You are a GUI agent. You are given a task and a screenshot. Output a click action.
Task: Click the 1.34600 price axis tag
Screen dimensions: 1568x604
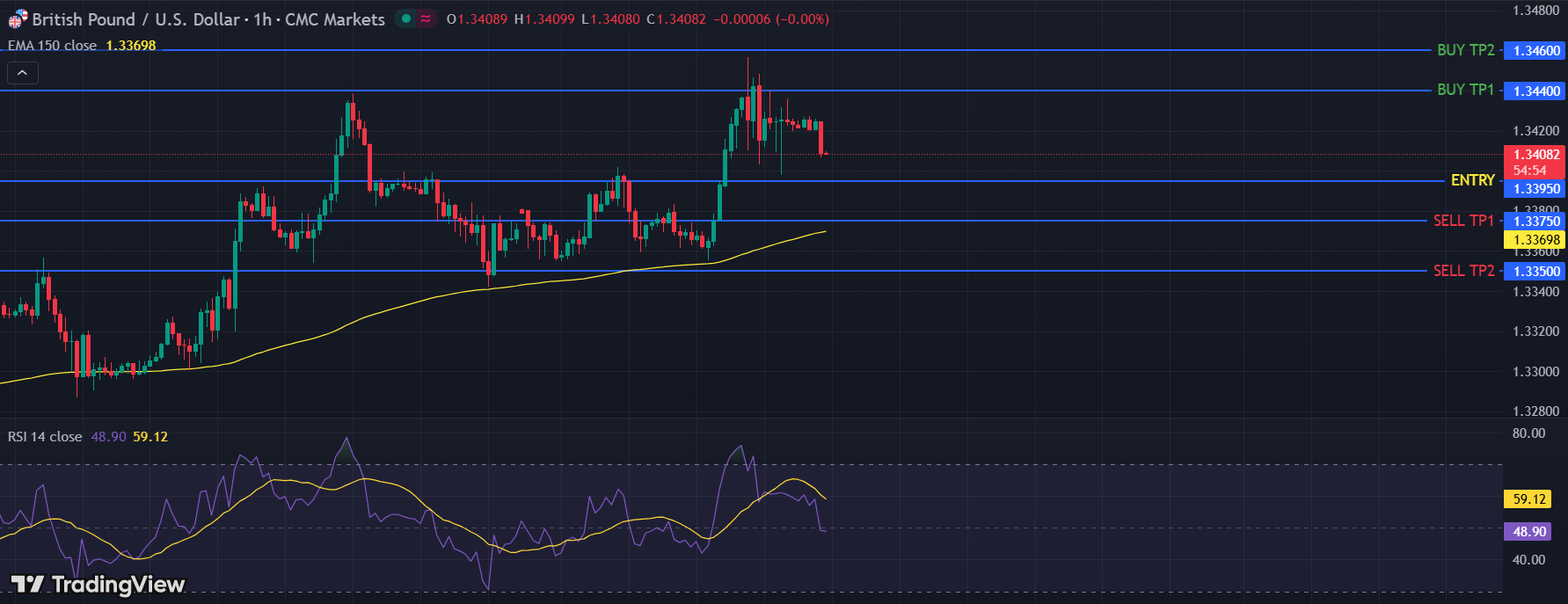click(x=1535, y=51)
